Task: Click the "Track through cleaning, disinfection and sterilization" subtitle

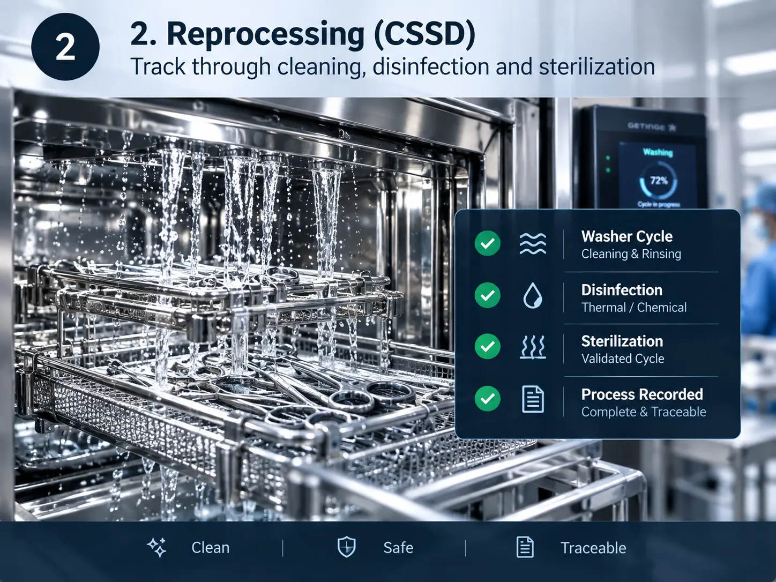Action: tap(393, 67)
